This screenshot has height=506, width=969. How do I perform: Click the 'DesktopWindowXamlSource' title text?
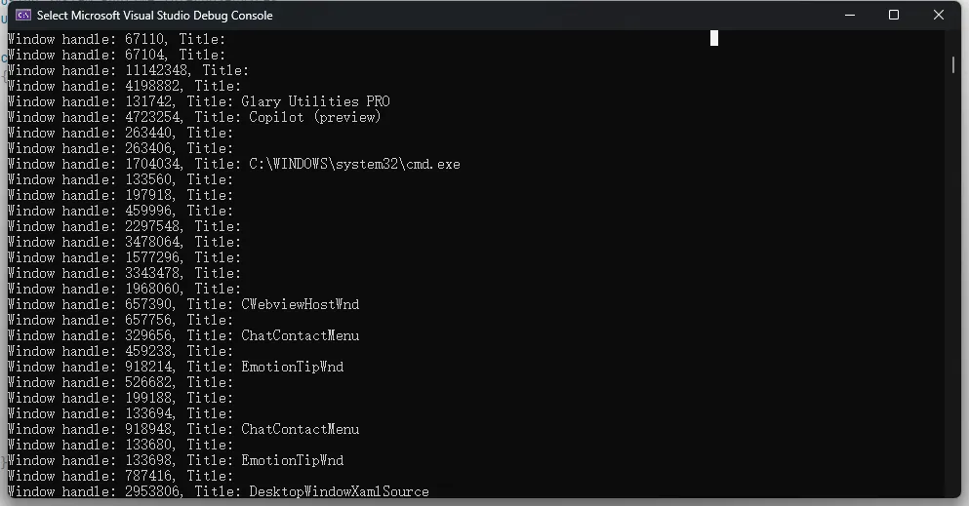click(x=339, y=491)
